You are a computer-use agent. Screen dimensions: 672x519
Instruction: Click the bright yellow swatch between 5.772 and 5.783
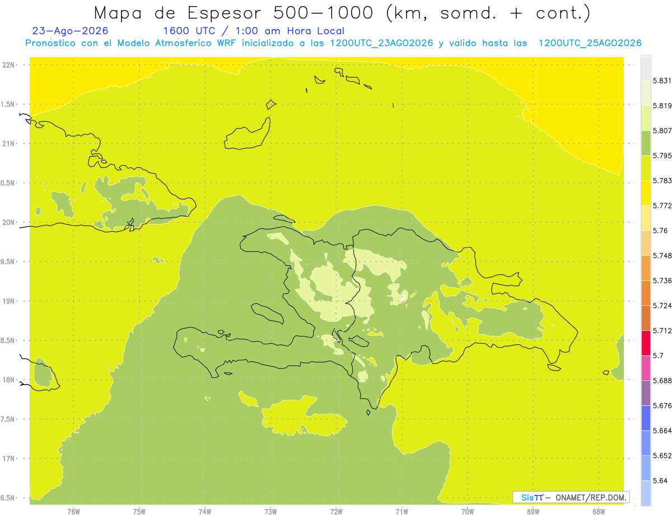(x=646, y=193)
